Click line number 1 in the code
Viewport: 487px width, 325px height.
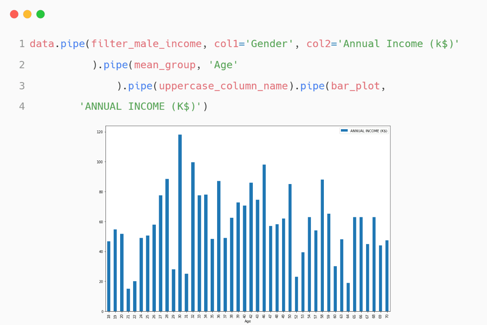pos(22,44)
